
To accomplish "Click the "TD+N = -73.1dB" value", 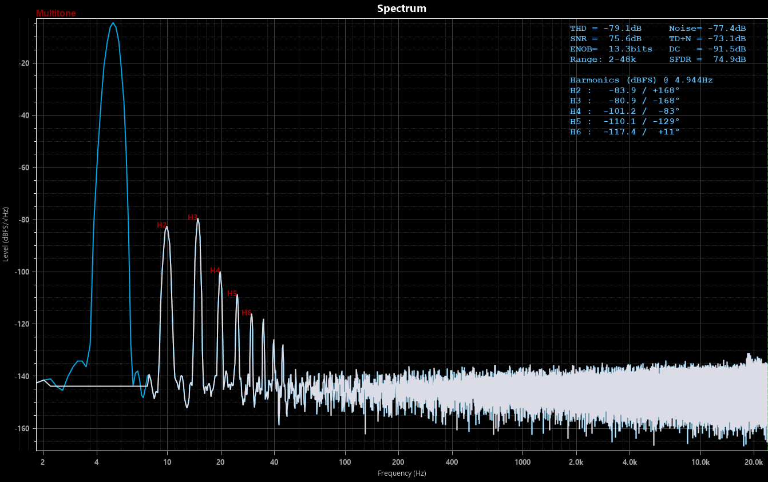I will [707, 39].
